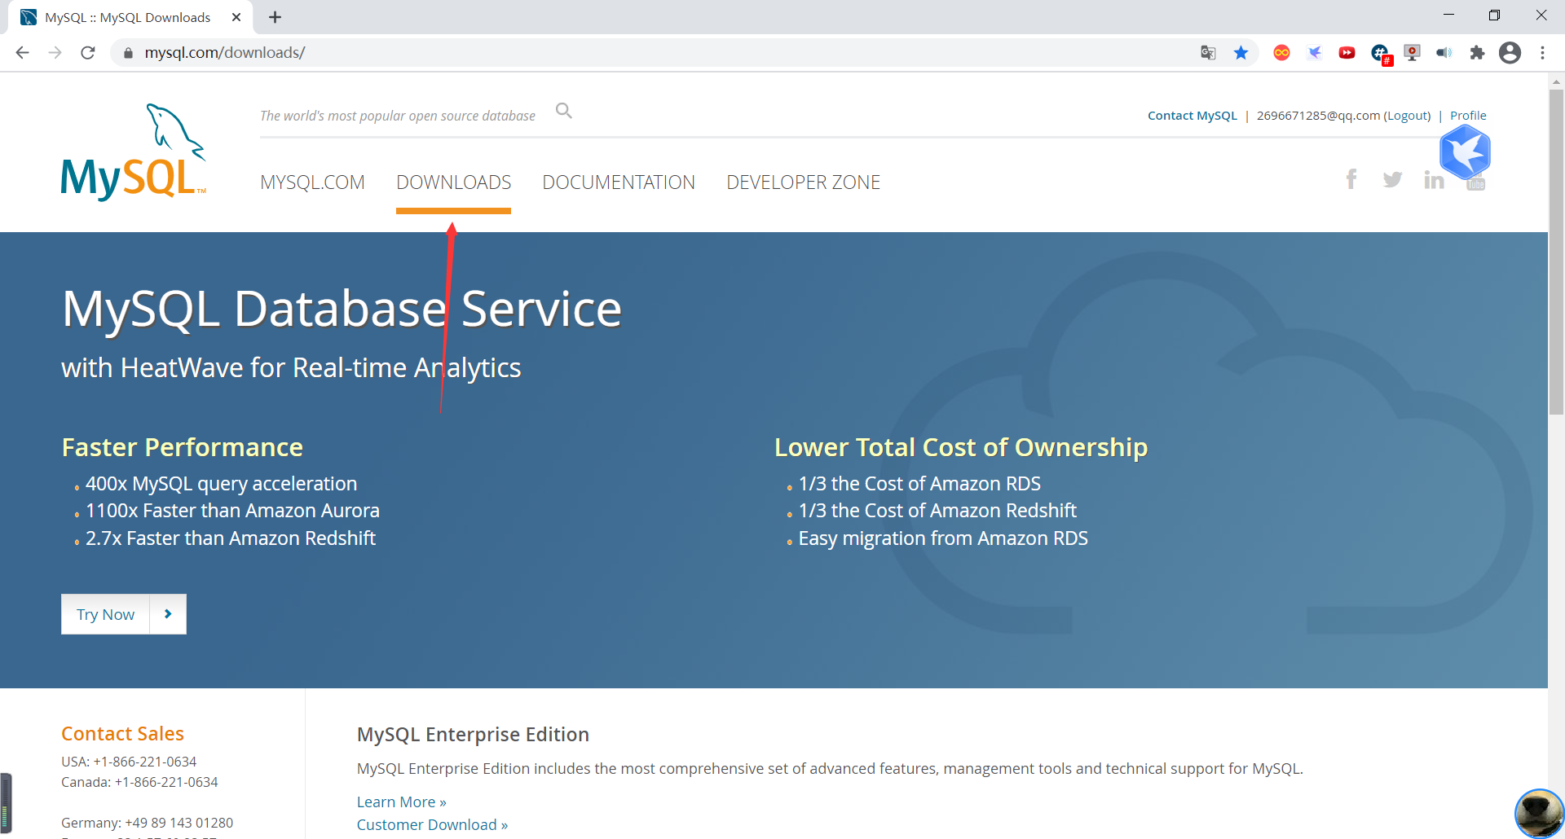Open the DOWNLOADS navigation item
This screenshot has width=1565, height=839.
(453, 182)
